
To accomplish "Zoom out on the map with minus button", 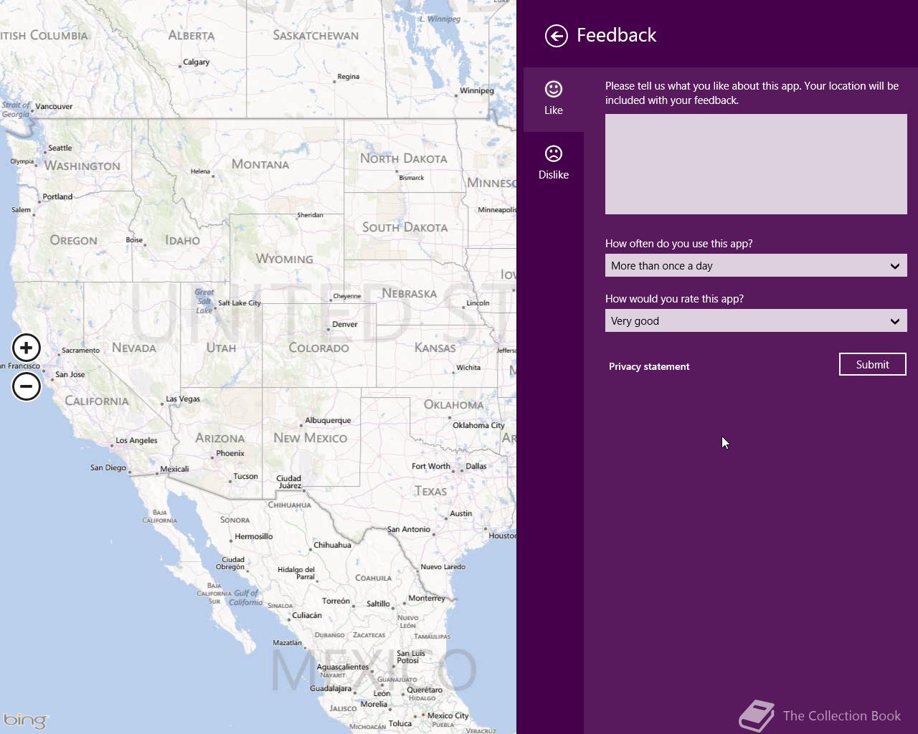I will click(x=27, y=387).
